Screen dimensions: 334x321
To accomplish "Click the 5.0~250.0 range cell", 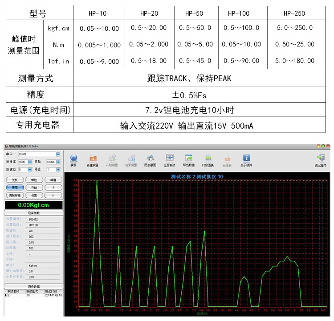I will 295,28.
